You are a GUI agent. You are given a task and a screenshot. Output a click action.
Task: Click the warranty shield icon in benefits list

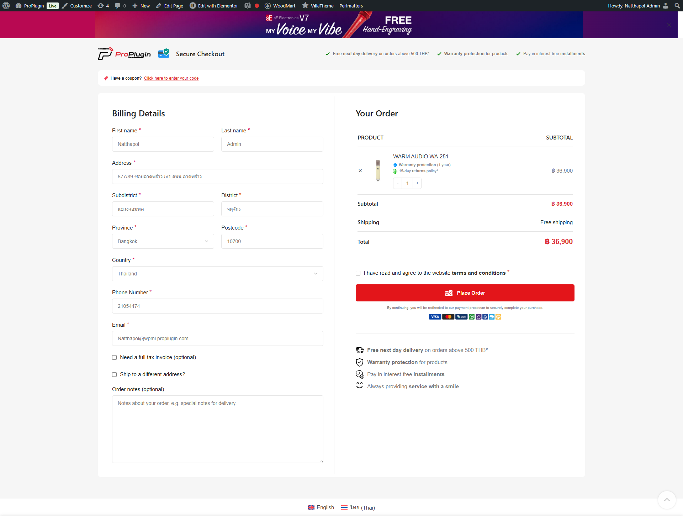360,362
